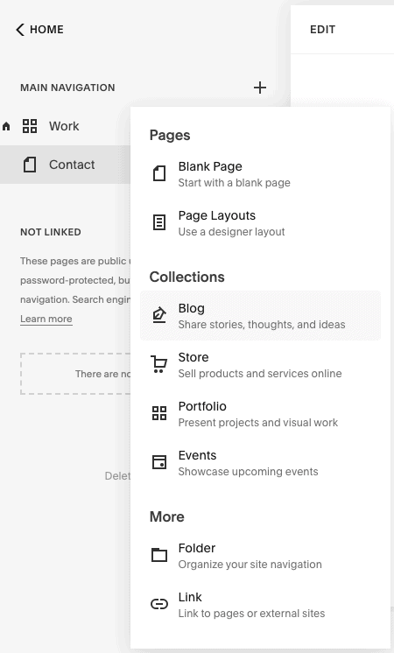This screenshot has height=653, width=394.
Task: Click the MAIN NAVIGATION heading
Action: (x=67, y=88)
